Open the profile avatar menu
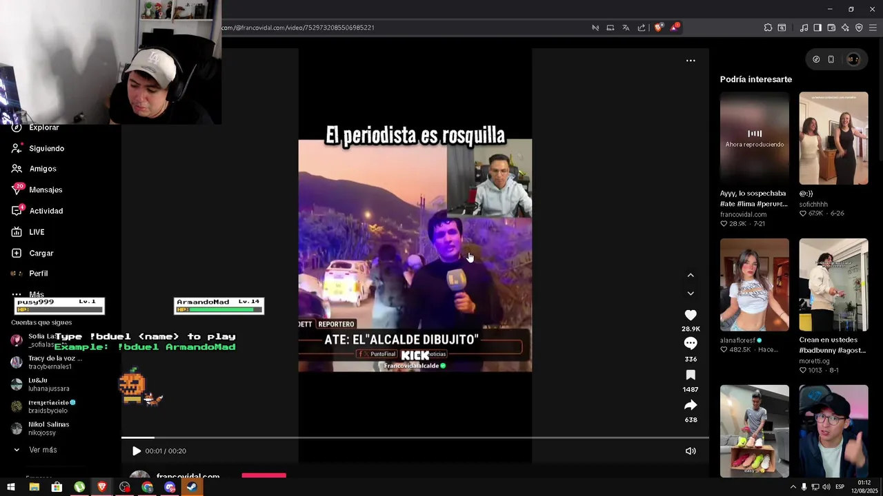The image size is (883, 496). (853, 59)
